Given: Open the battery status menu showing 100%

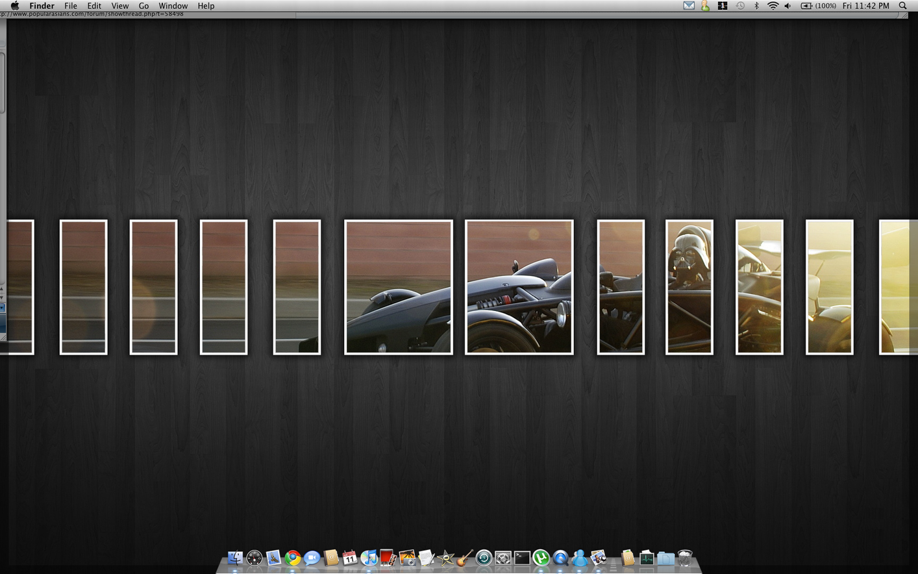Looking at the screenshot, I should pos(818,6).
